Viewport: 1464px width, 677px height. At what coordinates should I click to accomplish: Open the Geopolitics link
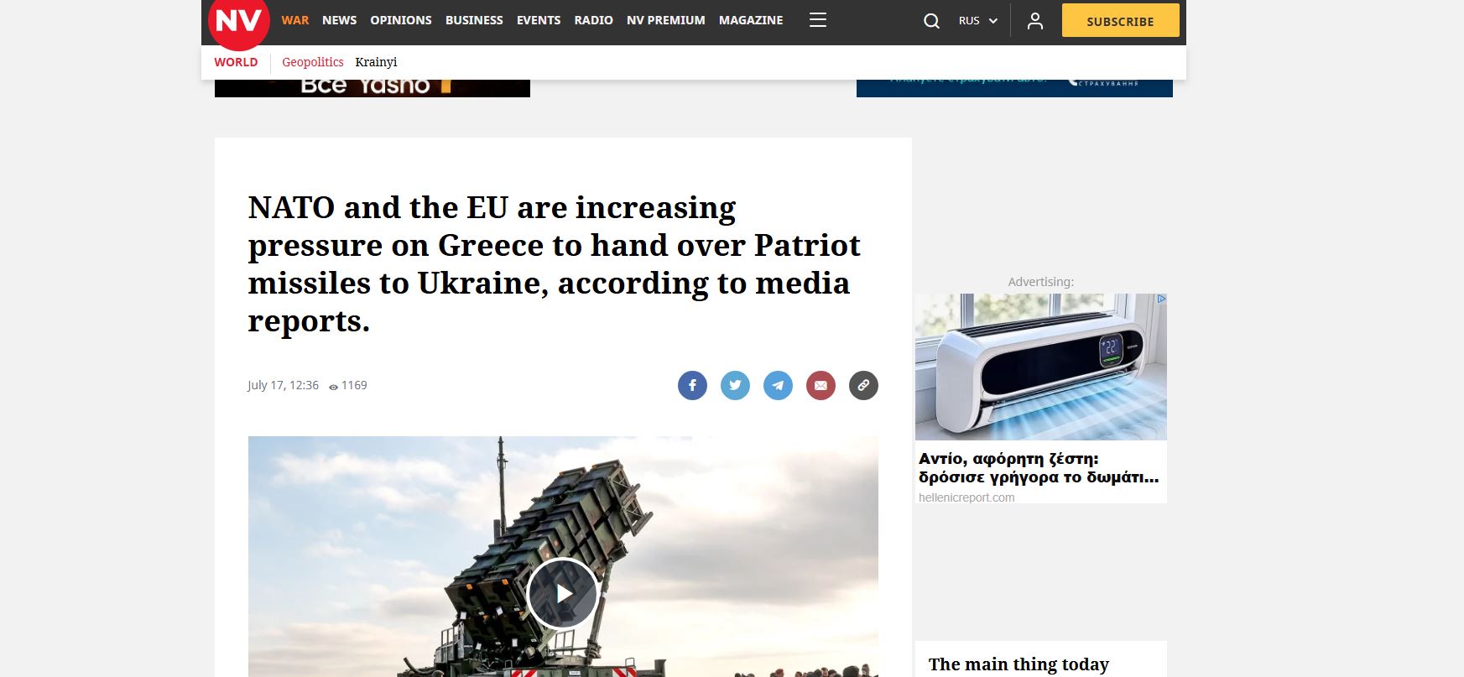(313, 62)
